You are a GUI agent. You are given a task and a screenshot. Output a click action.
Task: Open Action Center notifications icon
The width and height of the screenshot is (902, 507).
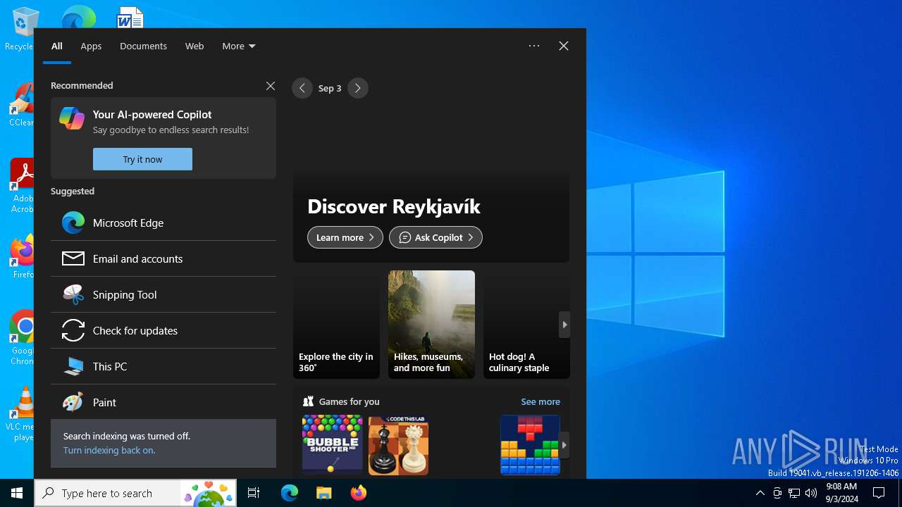click(879, 493)
